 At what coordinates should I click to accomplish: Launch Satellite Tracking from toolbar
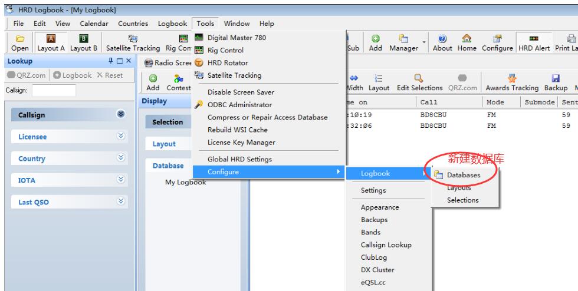[x=133, y=43]
